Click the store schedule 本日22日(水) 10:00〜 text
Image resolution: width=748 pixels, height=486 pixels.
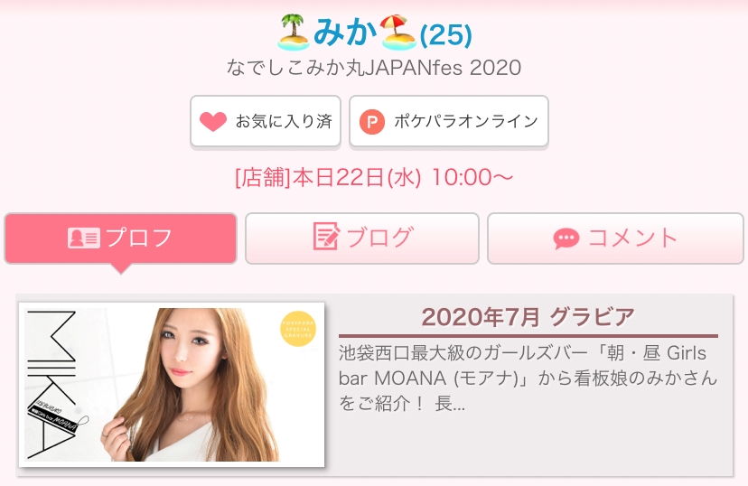(x=374, y=176)
